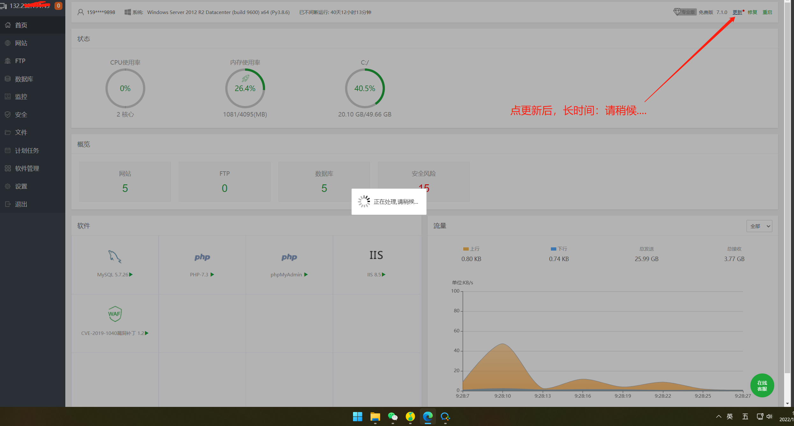Click the 软件管理 grid icon in sidebar

pos(8,168)
